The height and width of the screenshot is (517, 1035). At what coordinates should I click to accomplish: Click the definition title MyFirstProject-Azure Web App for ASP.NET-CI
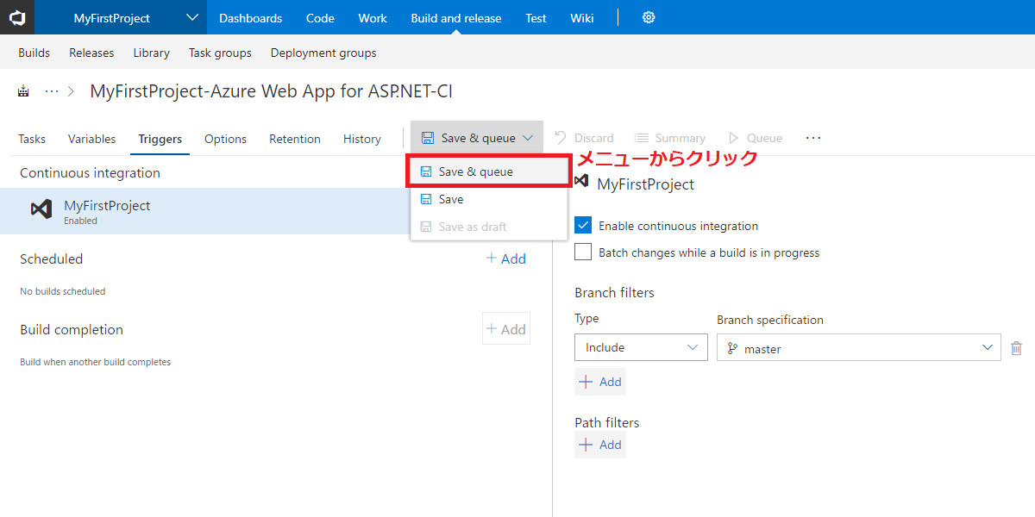coord(272,91)
